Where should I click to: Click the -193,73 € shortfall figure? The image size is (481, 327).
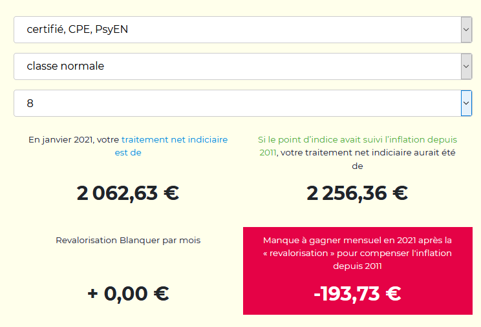tap(358, 293)
